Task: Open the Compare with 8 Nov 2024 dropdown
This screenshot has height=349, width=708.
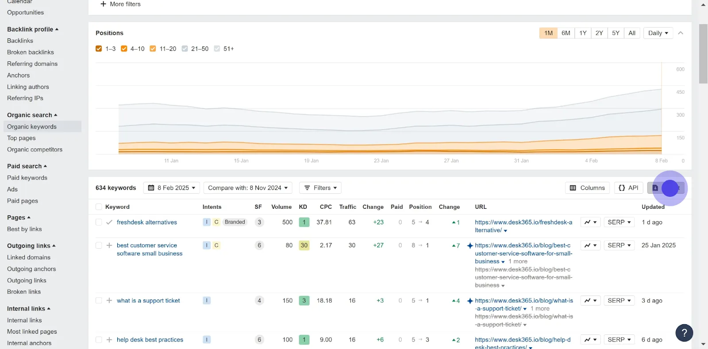Action: (248, 188)
